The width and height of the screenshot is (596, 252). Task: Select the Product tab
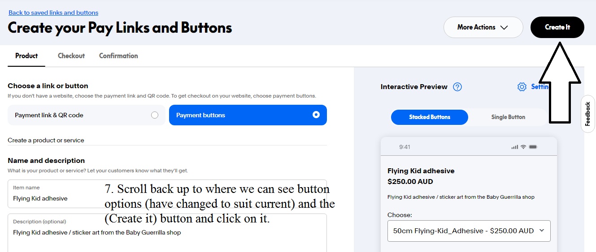(26, 56)
